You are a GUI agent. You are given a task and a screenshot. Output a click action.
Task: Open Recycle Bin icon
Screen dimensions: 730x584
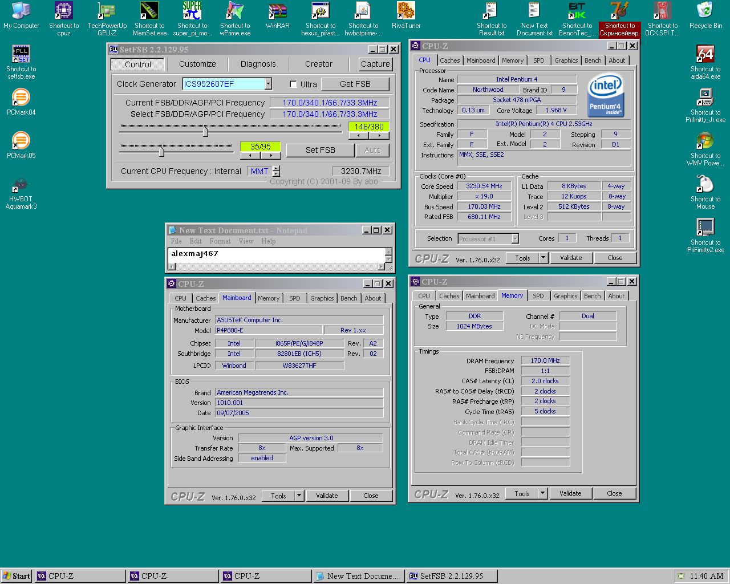[705, 15]
